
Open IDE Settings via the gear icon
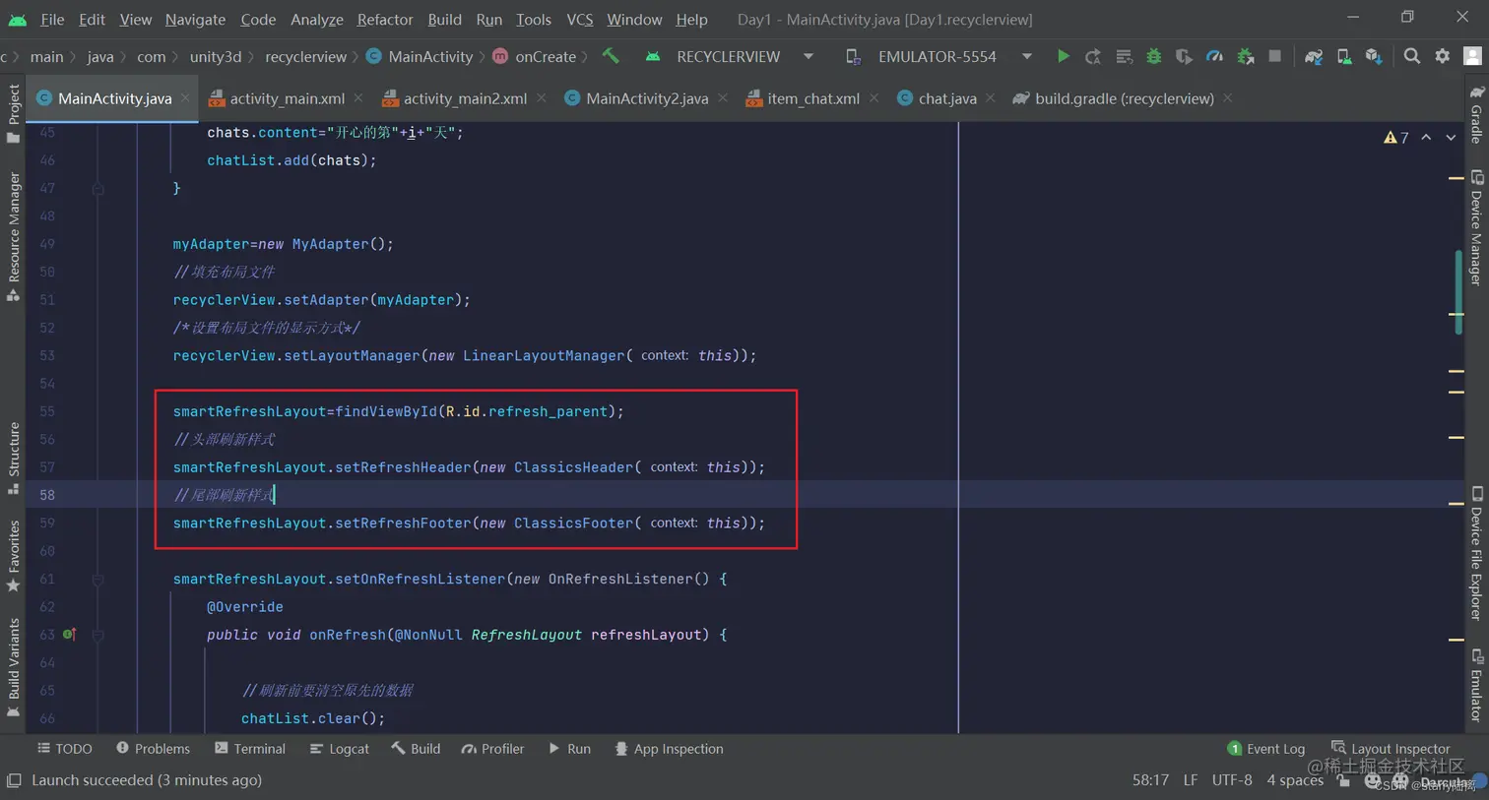pyautogui.click(x=1443, y=56)
